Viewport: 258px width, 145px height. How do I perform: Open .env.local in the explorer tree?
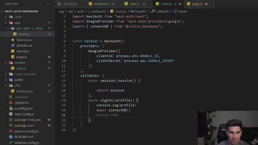[x=21, y=97]
